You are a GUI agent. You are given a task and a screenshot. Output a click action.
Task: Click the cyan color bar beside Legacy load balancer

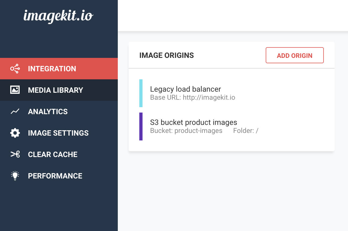(141, 93)
